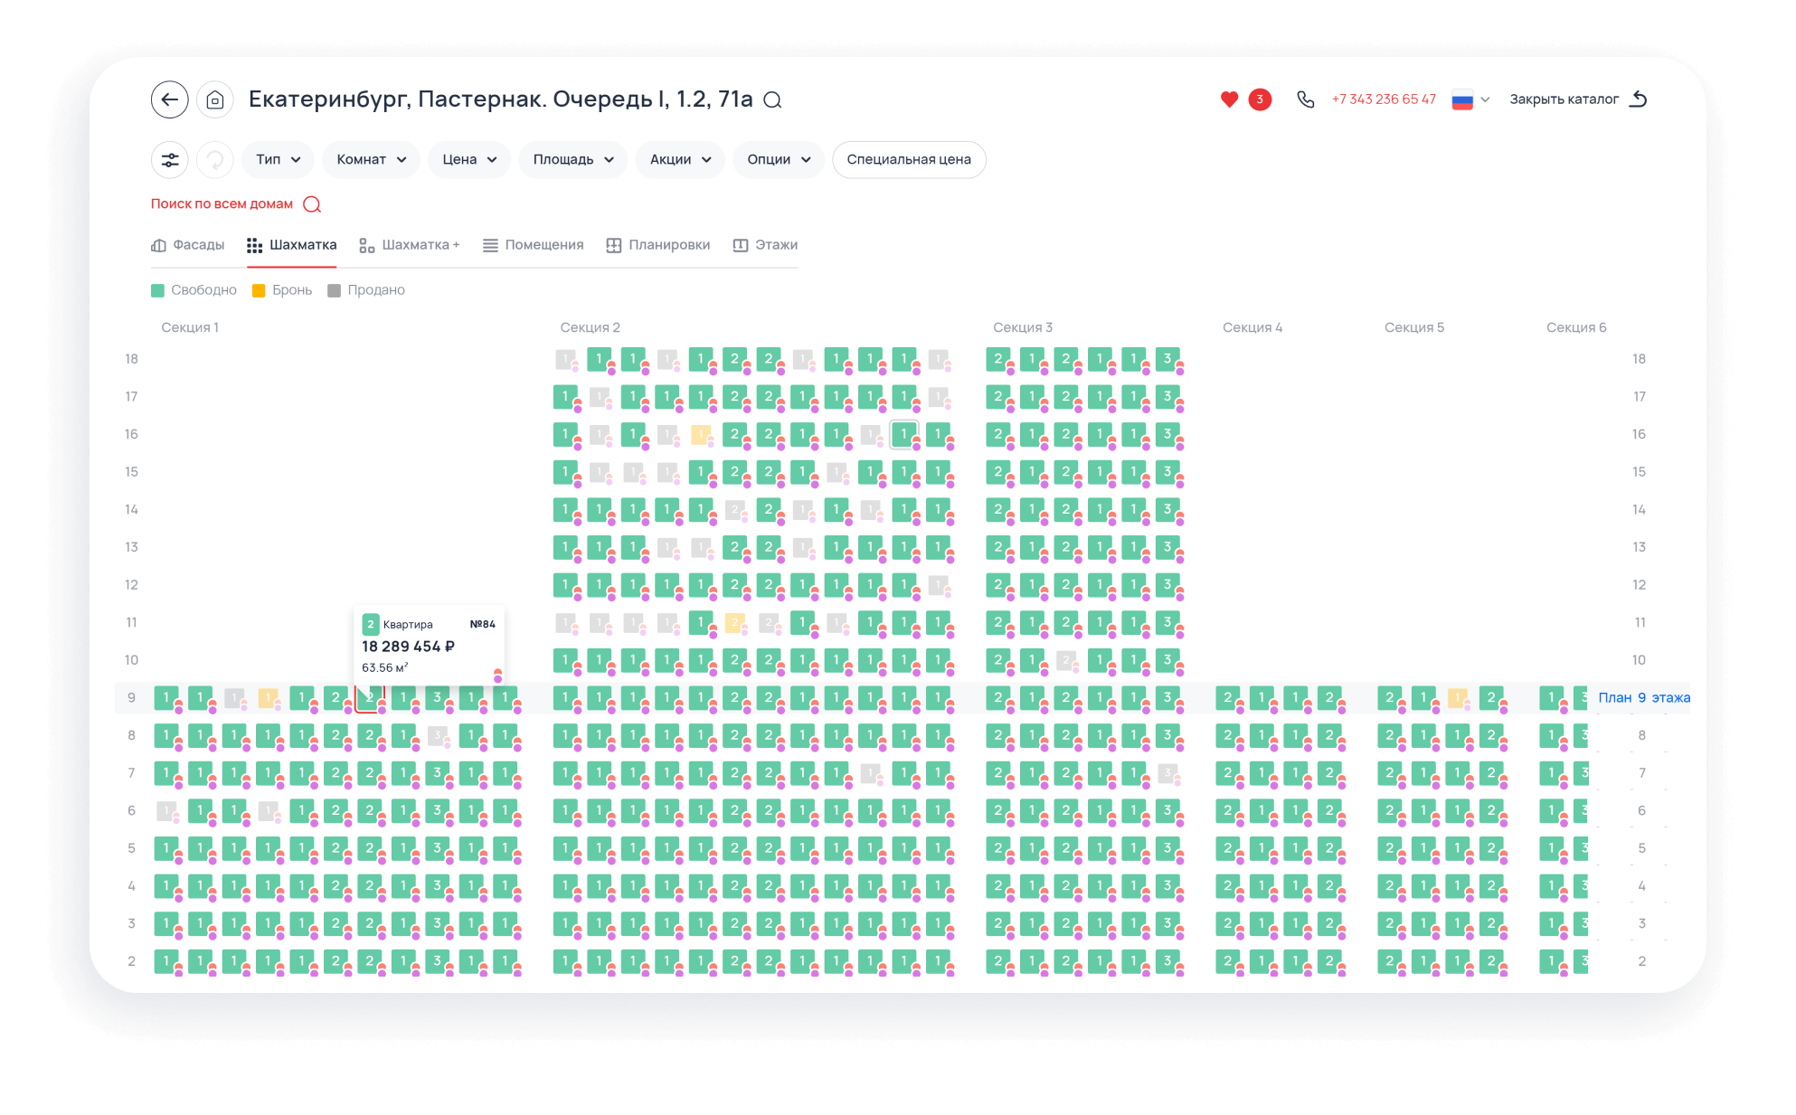Click the back arrow button
1796x1115 pixels.
pos(169,99)
